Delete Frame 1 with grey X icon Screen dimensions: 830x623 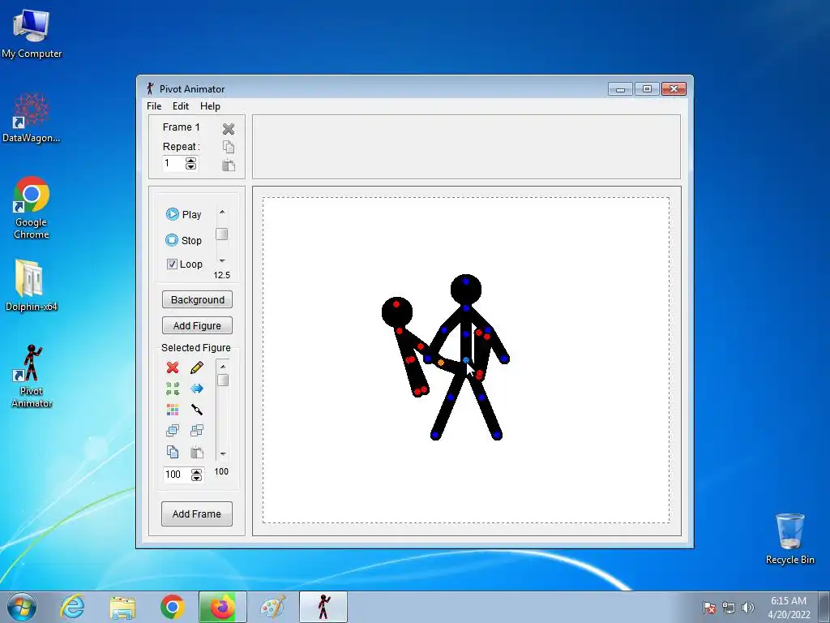click(229, 129)
